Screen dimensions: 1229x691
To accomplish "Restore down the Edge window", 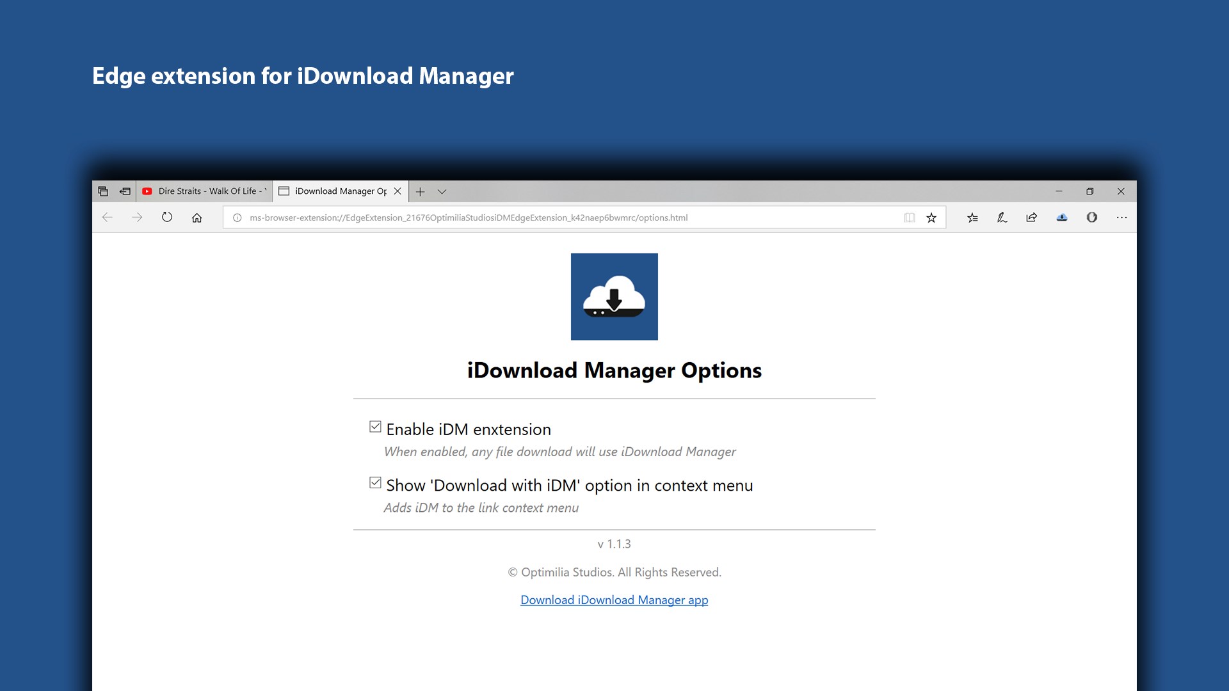I will pos(1090,191).
